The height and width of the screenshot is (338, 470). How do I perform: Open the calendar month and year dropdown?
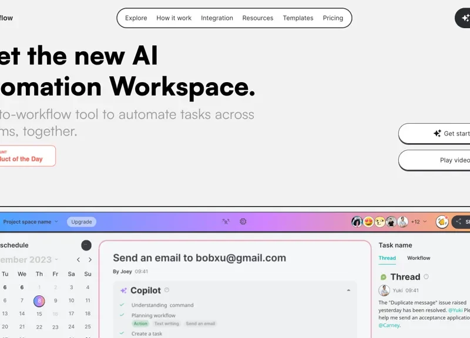coord(29,259)
